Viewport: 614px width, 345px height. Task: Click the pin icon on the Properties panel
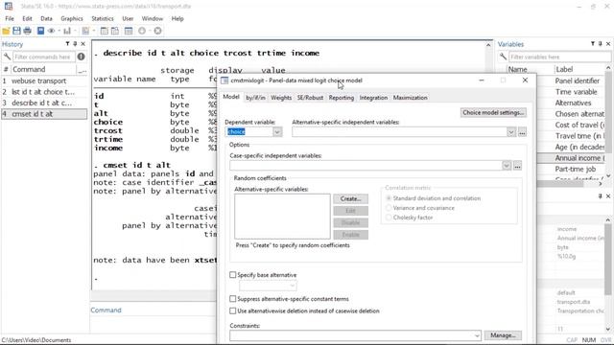pyautogui.click(x=600, y=195)
